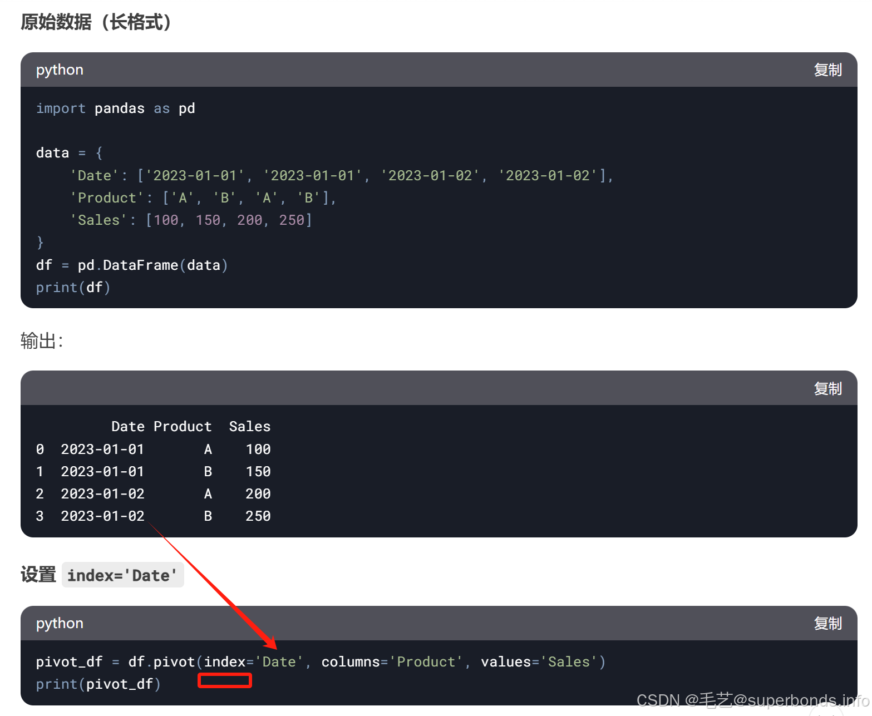Viewport: 872px width, 716px height.
Task: Copy the first python code block
Action: [x=827, y=70]
